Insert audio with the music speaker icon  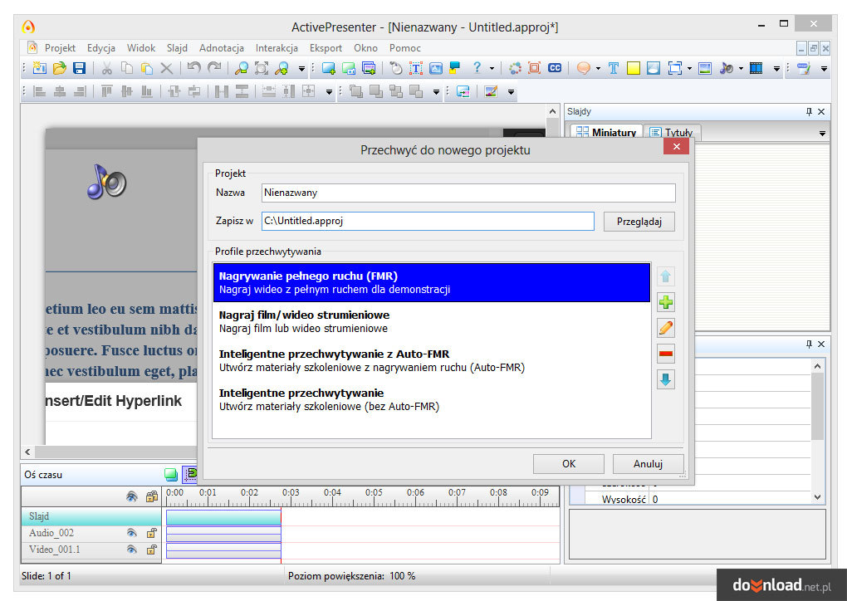(x=726, y=68)
